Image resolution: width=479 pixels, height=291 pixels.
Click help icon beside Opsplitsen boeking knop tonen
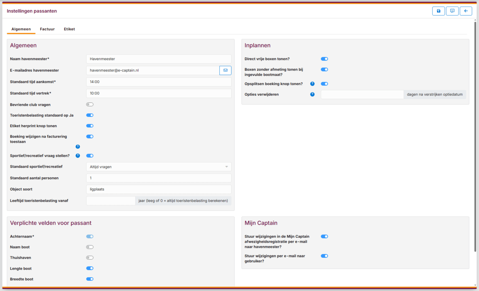(312, 84)
